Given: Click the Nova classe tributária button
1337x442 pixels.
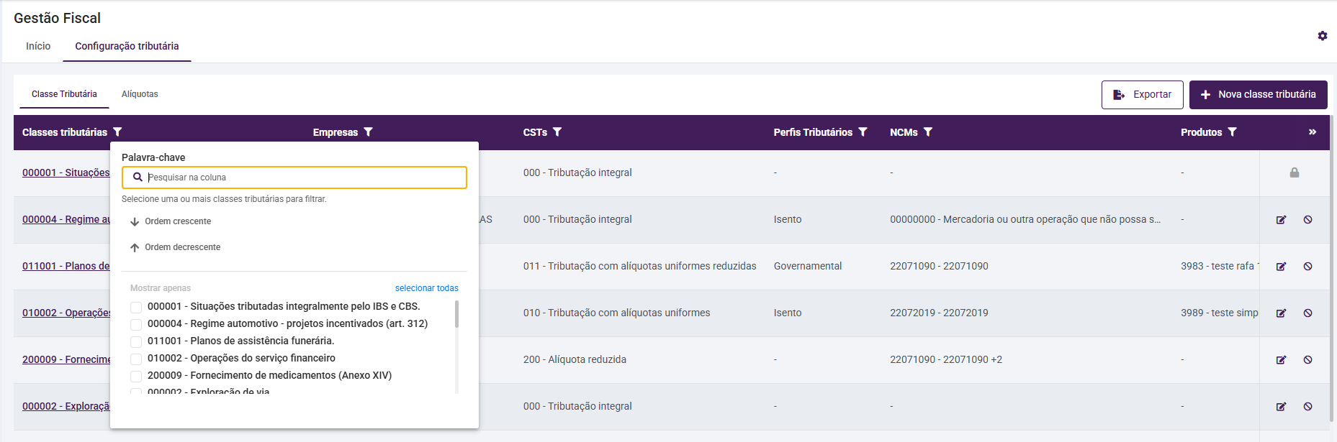Looking at the screenshot, I should pyautogui.click(x=1258, y=95).
